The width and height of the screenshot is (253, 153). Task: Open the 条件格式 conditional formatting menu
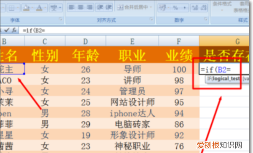pos(222,6)
